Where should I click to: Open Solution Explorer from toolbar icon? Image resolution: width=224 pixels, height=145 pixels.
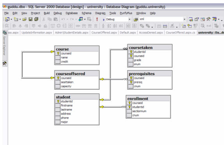191,19
